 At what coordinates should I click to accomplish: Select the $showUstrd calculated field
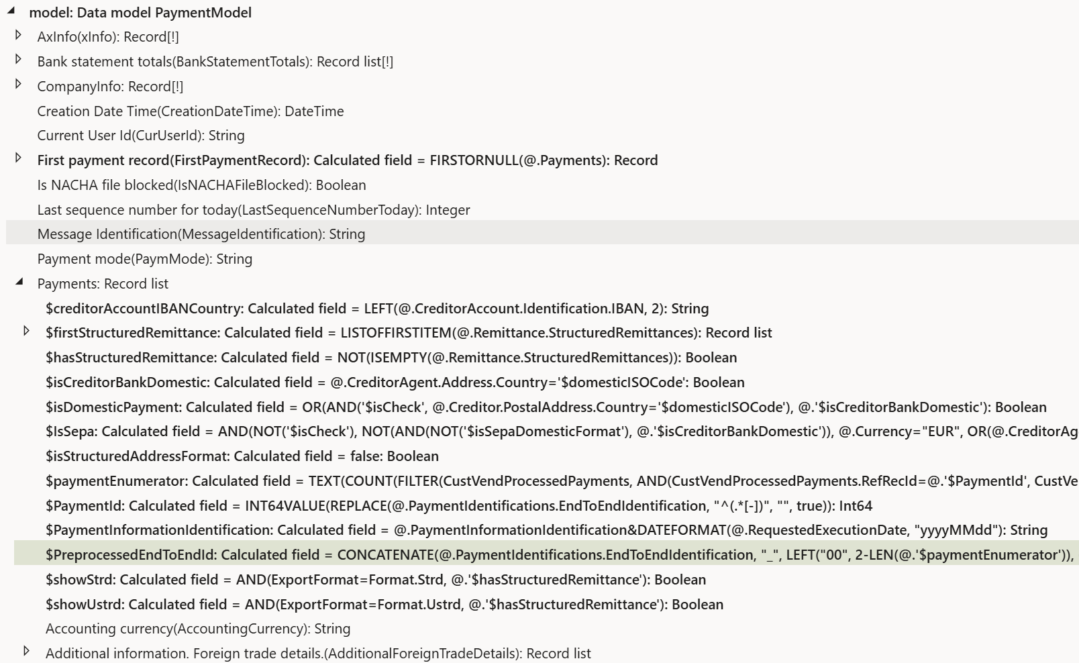pos(384,605)
